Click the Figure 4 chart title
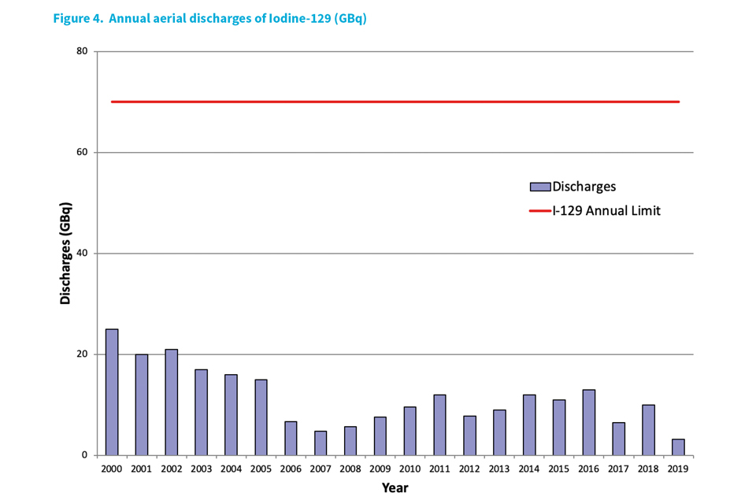The image size is (756, 504). (x=210, y=19)
